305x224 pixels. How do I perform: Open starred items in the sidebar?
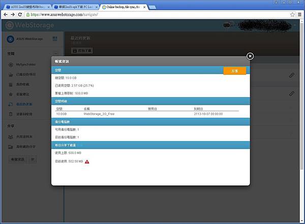[x=22, y=94]
